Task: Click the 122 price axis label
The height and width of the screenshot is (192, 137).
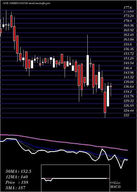Action: pyautogui.click(x=126, y=115)
